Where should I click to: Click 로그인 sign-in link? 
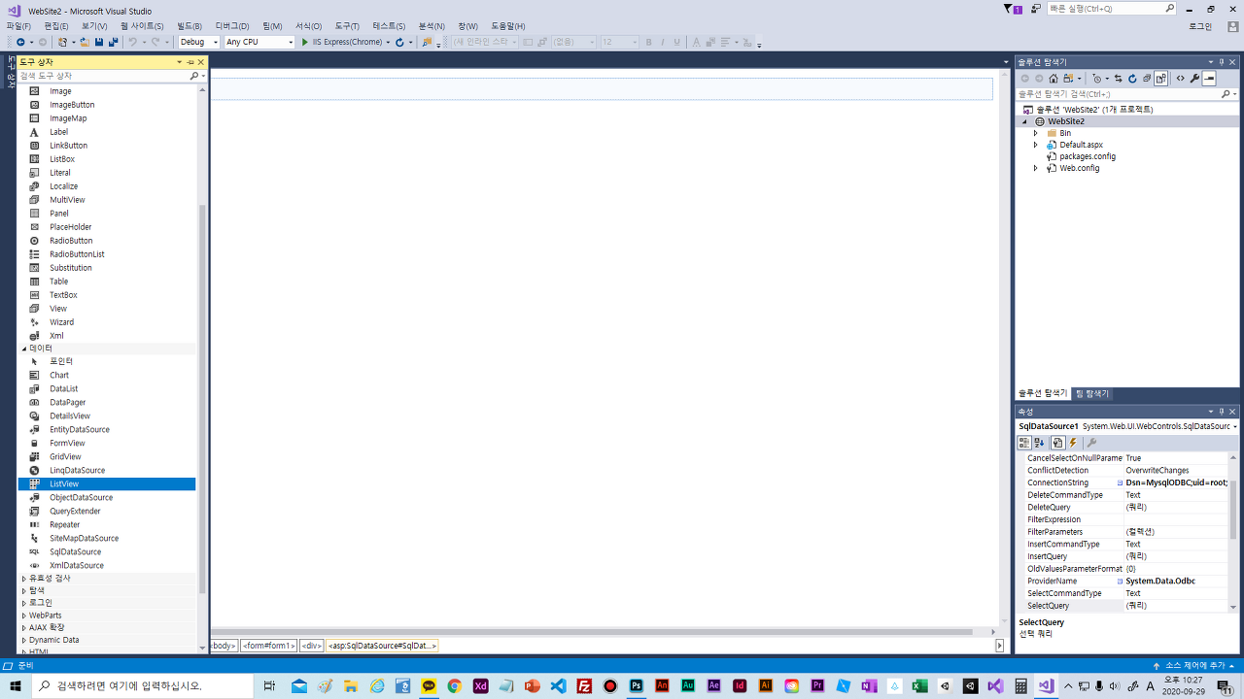[1200, 26]
